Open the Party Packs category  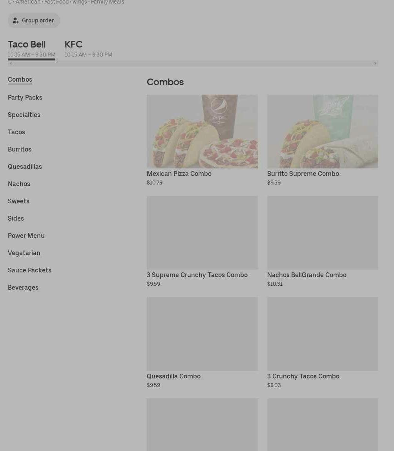(25, 97)
